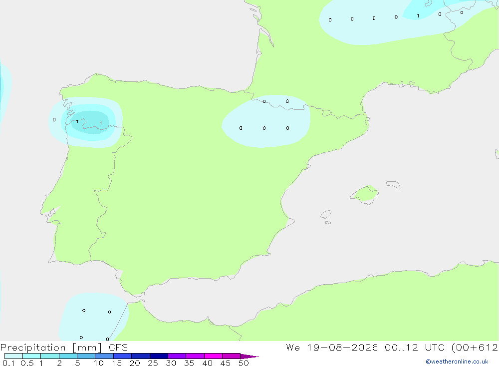Click the 30–35 mm violet legend swatch
The image size is (499, 366).
pyautogui.click(x=177, y=356)
